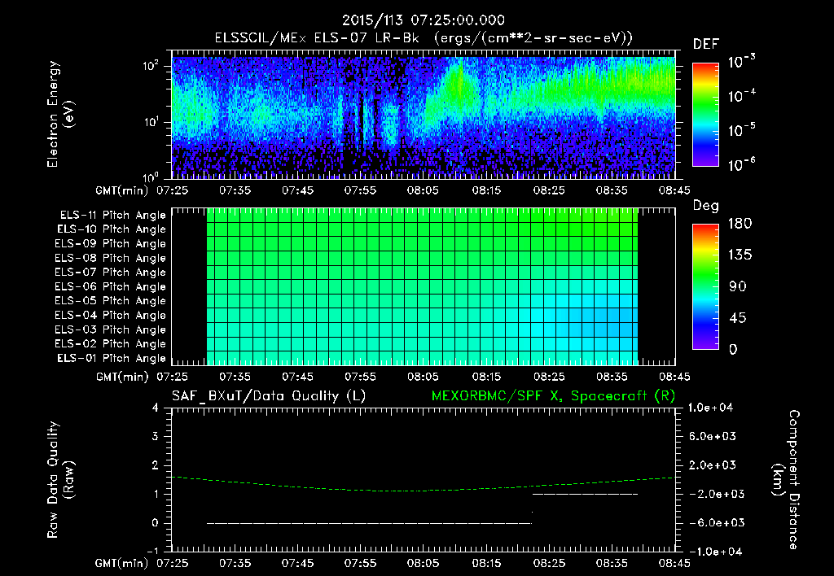Image resolution: width=834 pixels, height=576 pixels.
Task: Click the GMT(min) label under spectrogram
Action: point(122,190)
